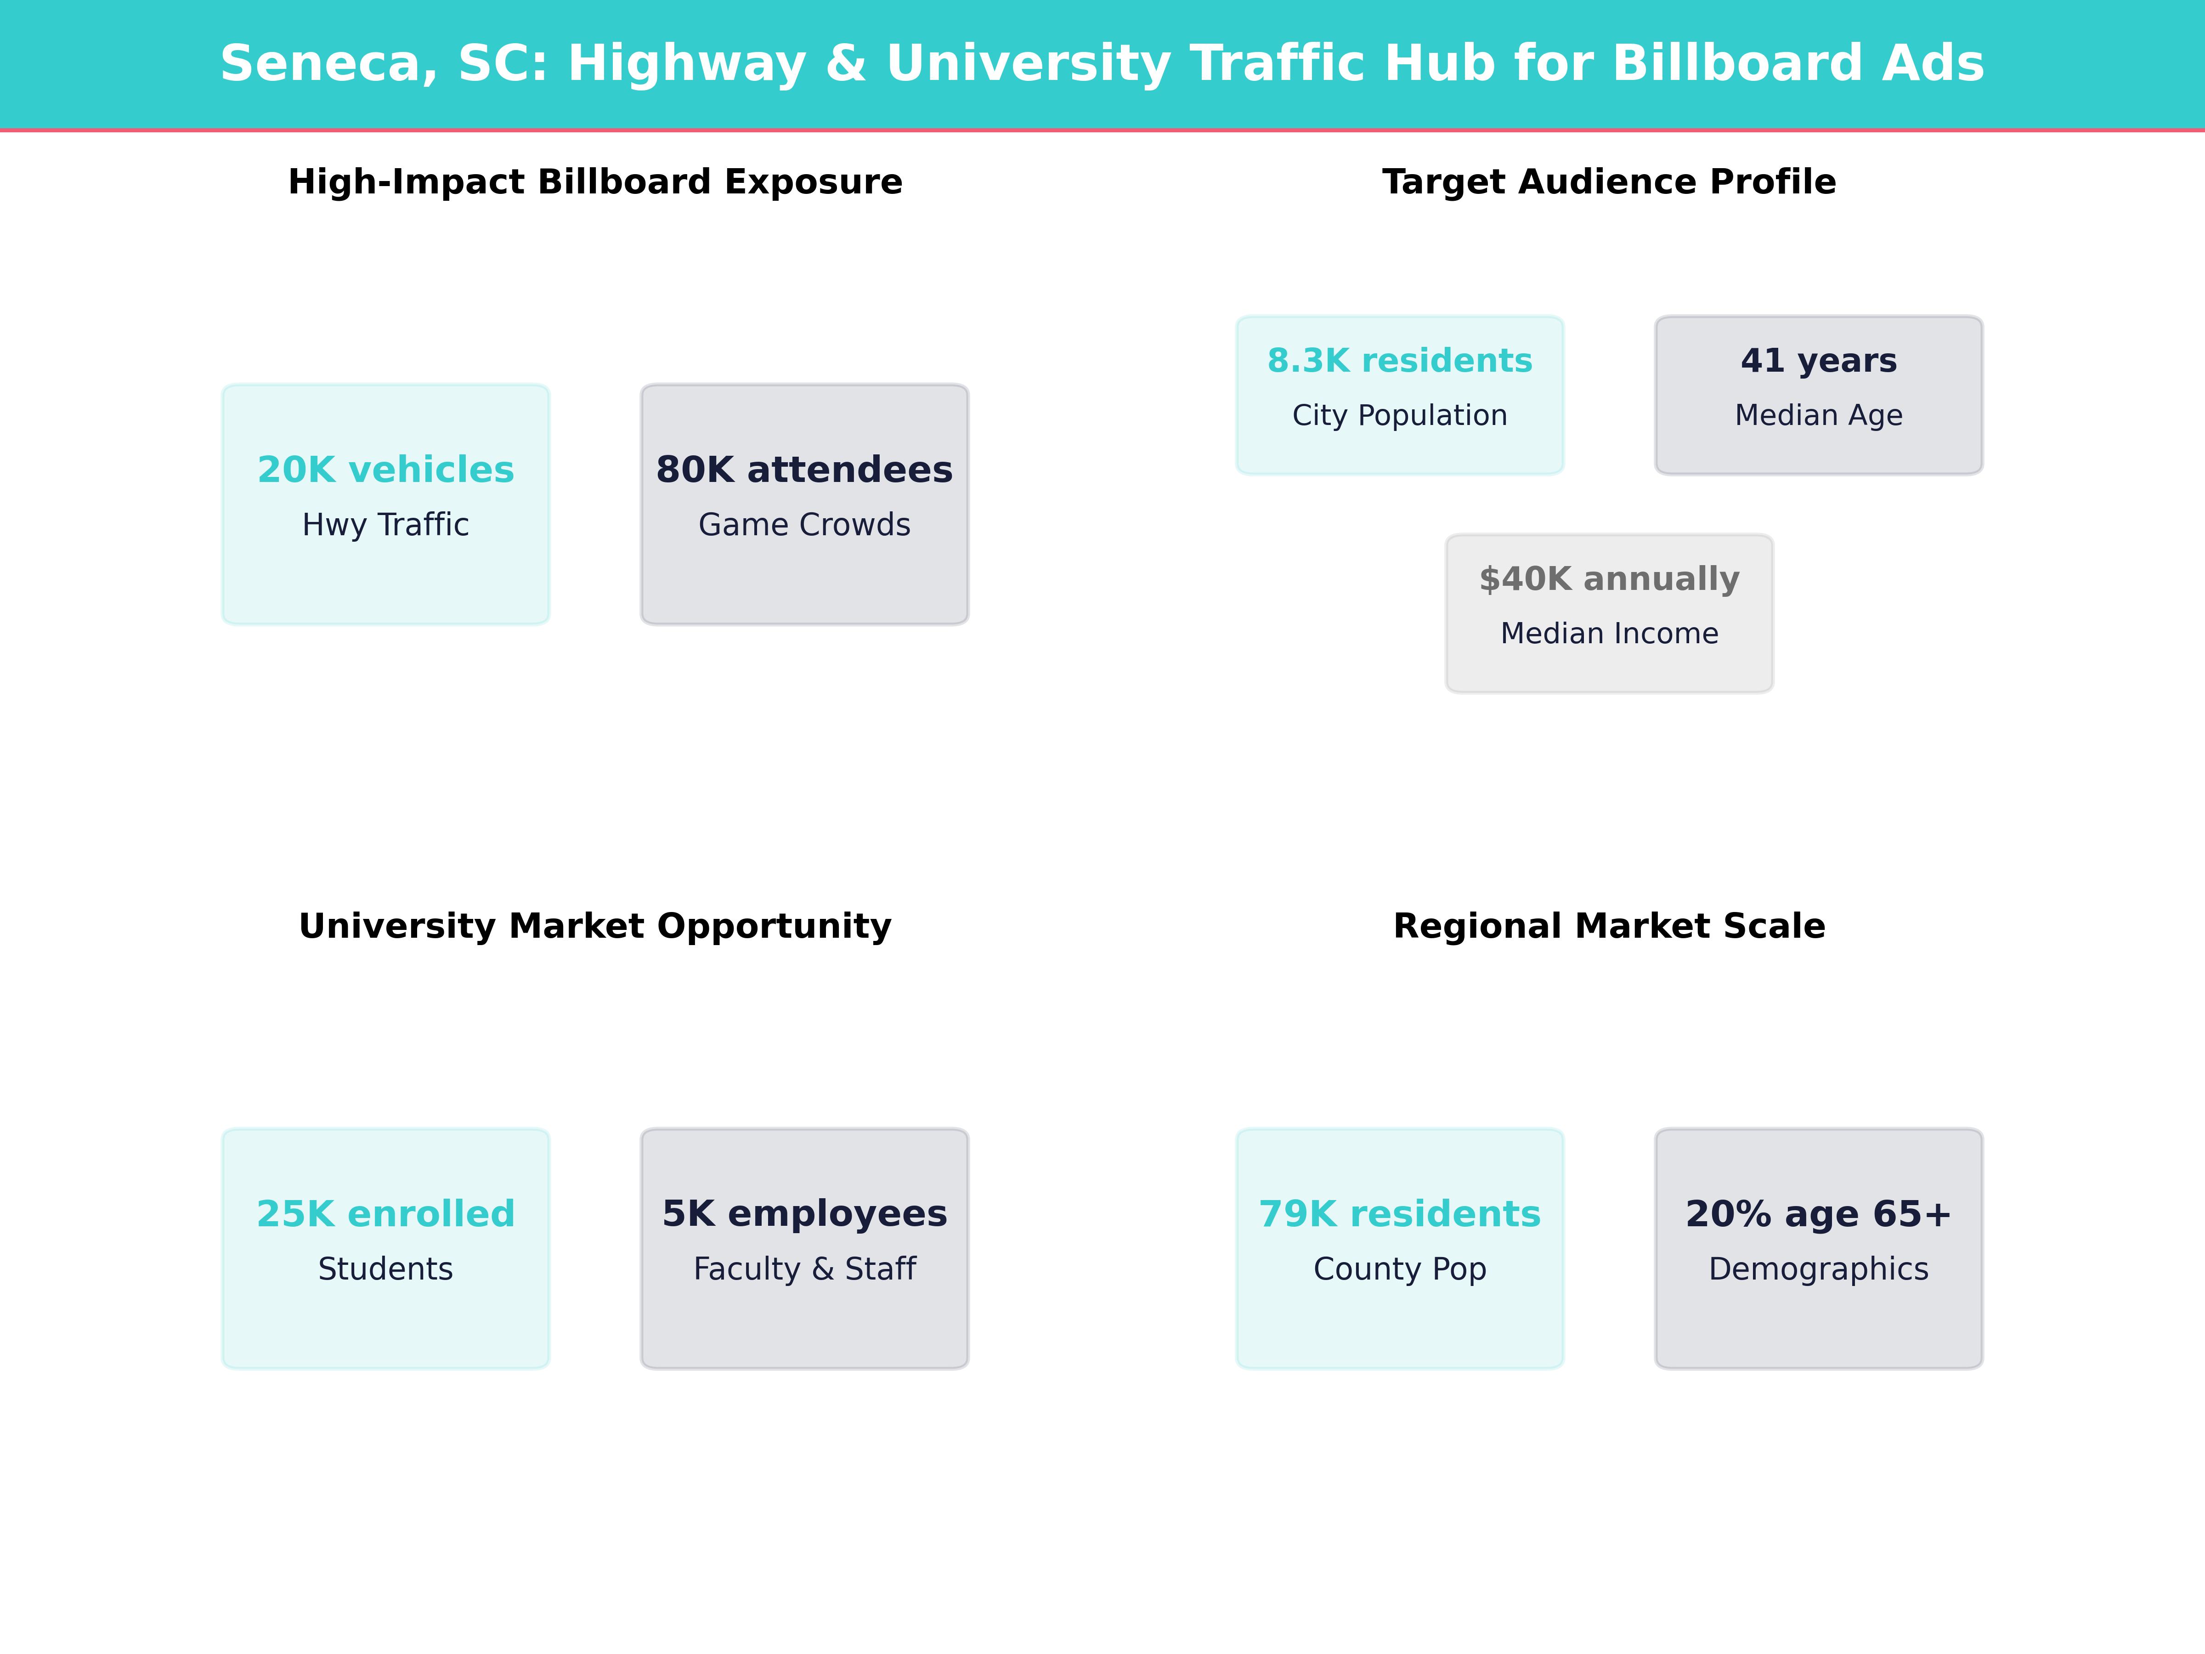
Task: Click the High-Impact Billboard Exposure heading
Action: coord(595,181)
